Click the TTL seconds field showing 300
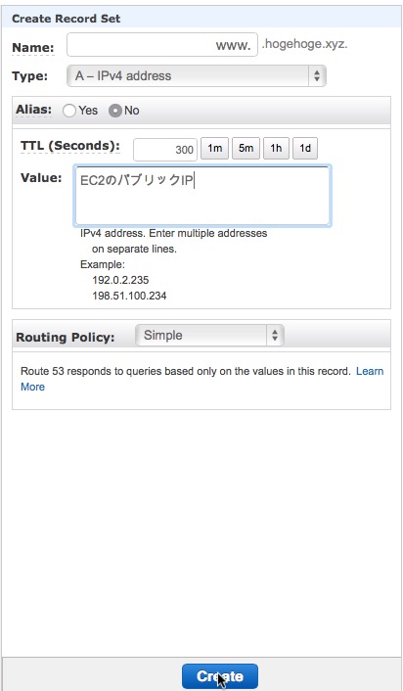Image resolution: width=403 pixels, height=691 pixels. click(165, 150)
